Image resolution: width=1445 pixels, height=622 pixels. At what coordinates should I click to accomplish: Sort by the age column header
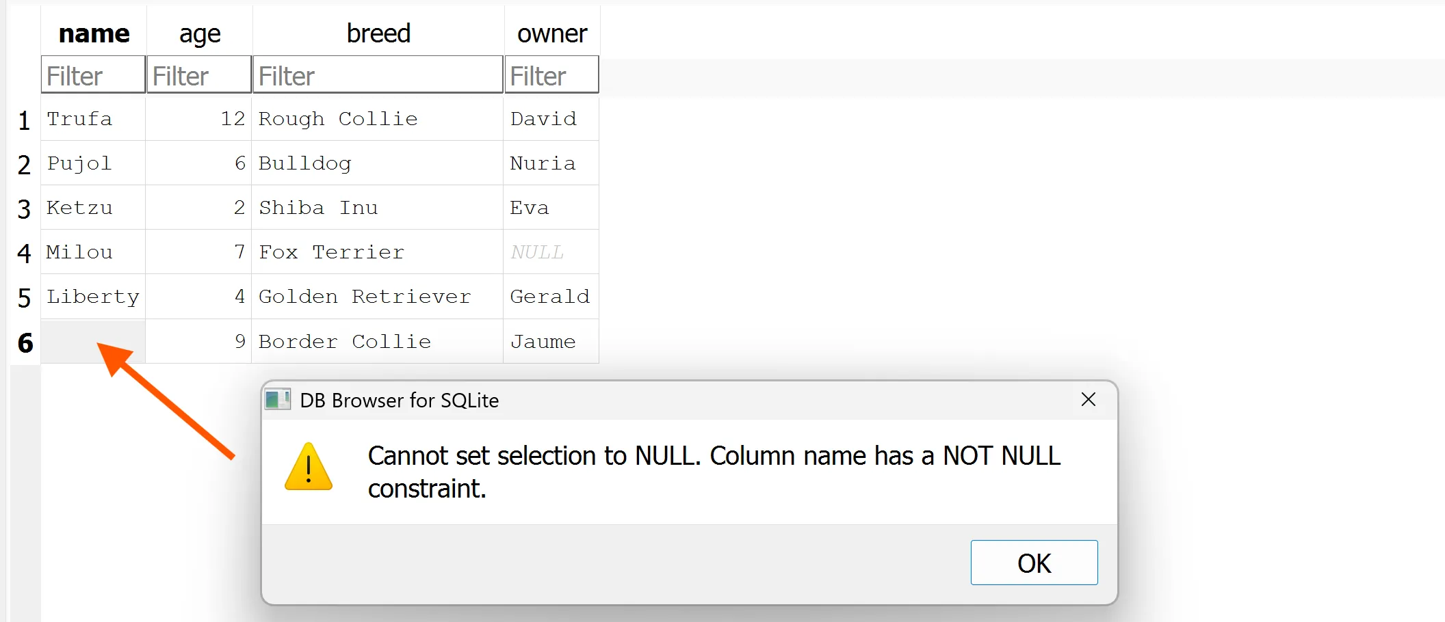click(199, 33)
